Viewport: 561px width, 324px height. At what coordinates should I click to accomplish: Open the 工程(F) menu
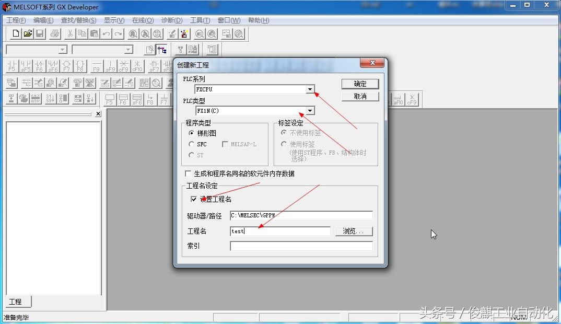[16, 20]
